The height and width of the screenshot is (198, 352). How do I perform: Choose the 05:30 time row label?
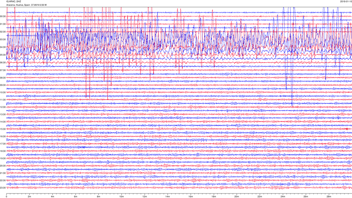[x=3, y=55]
